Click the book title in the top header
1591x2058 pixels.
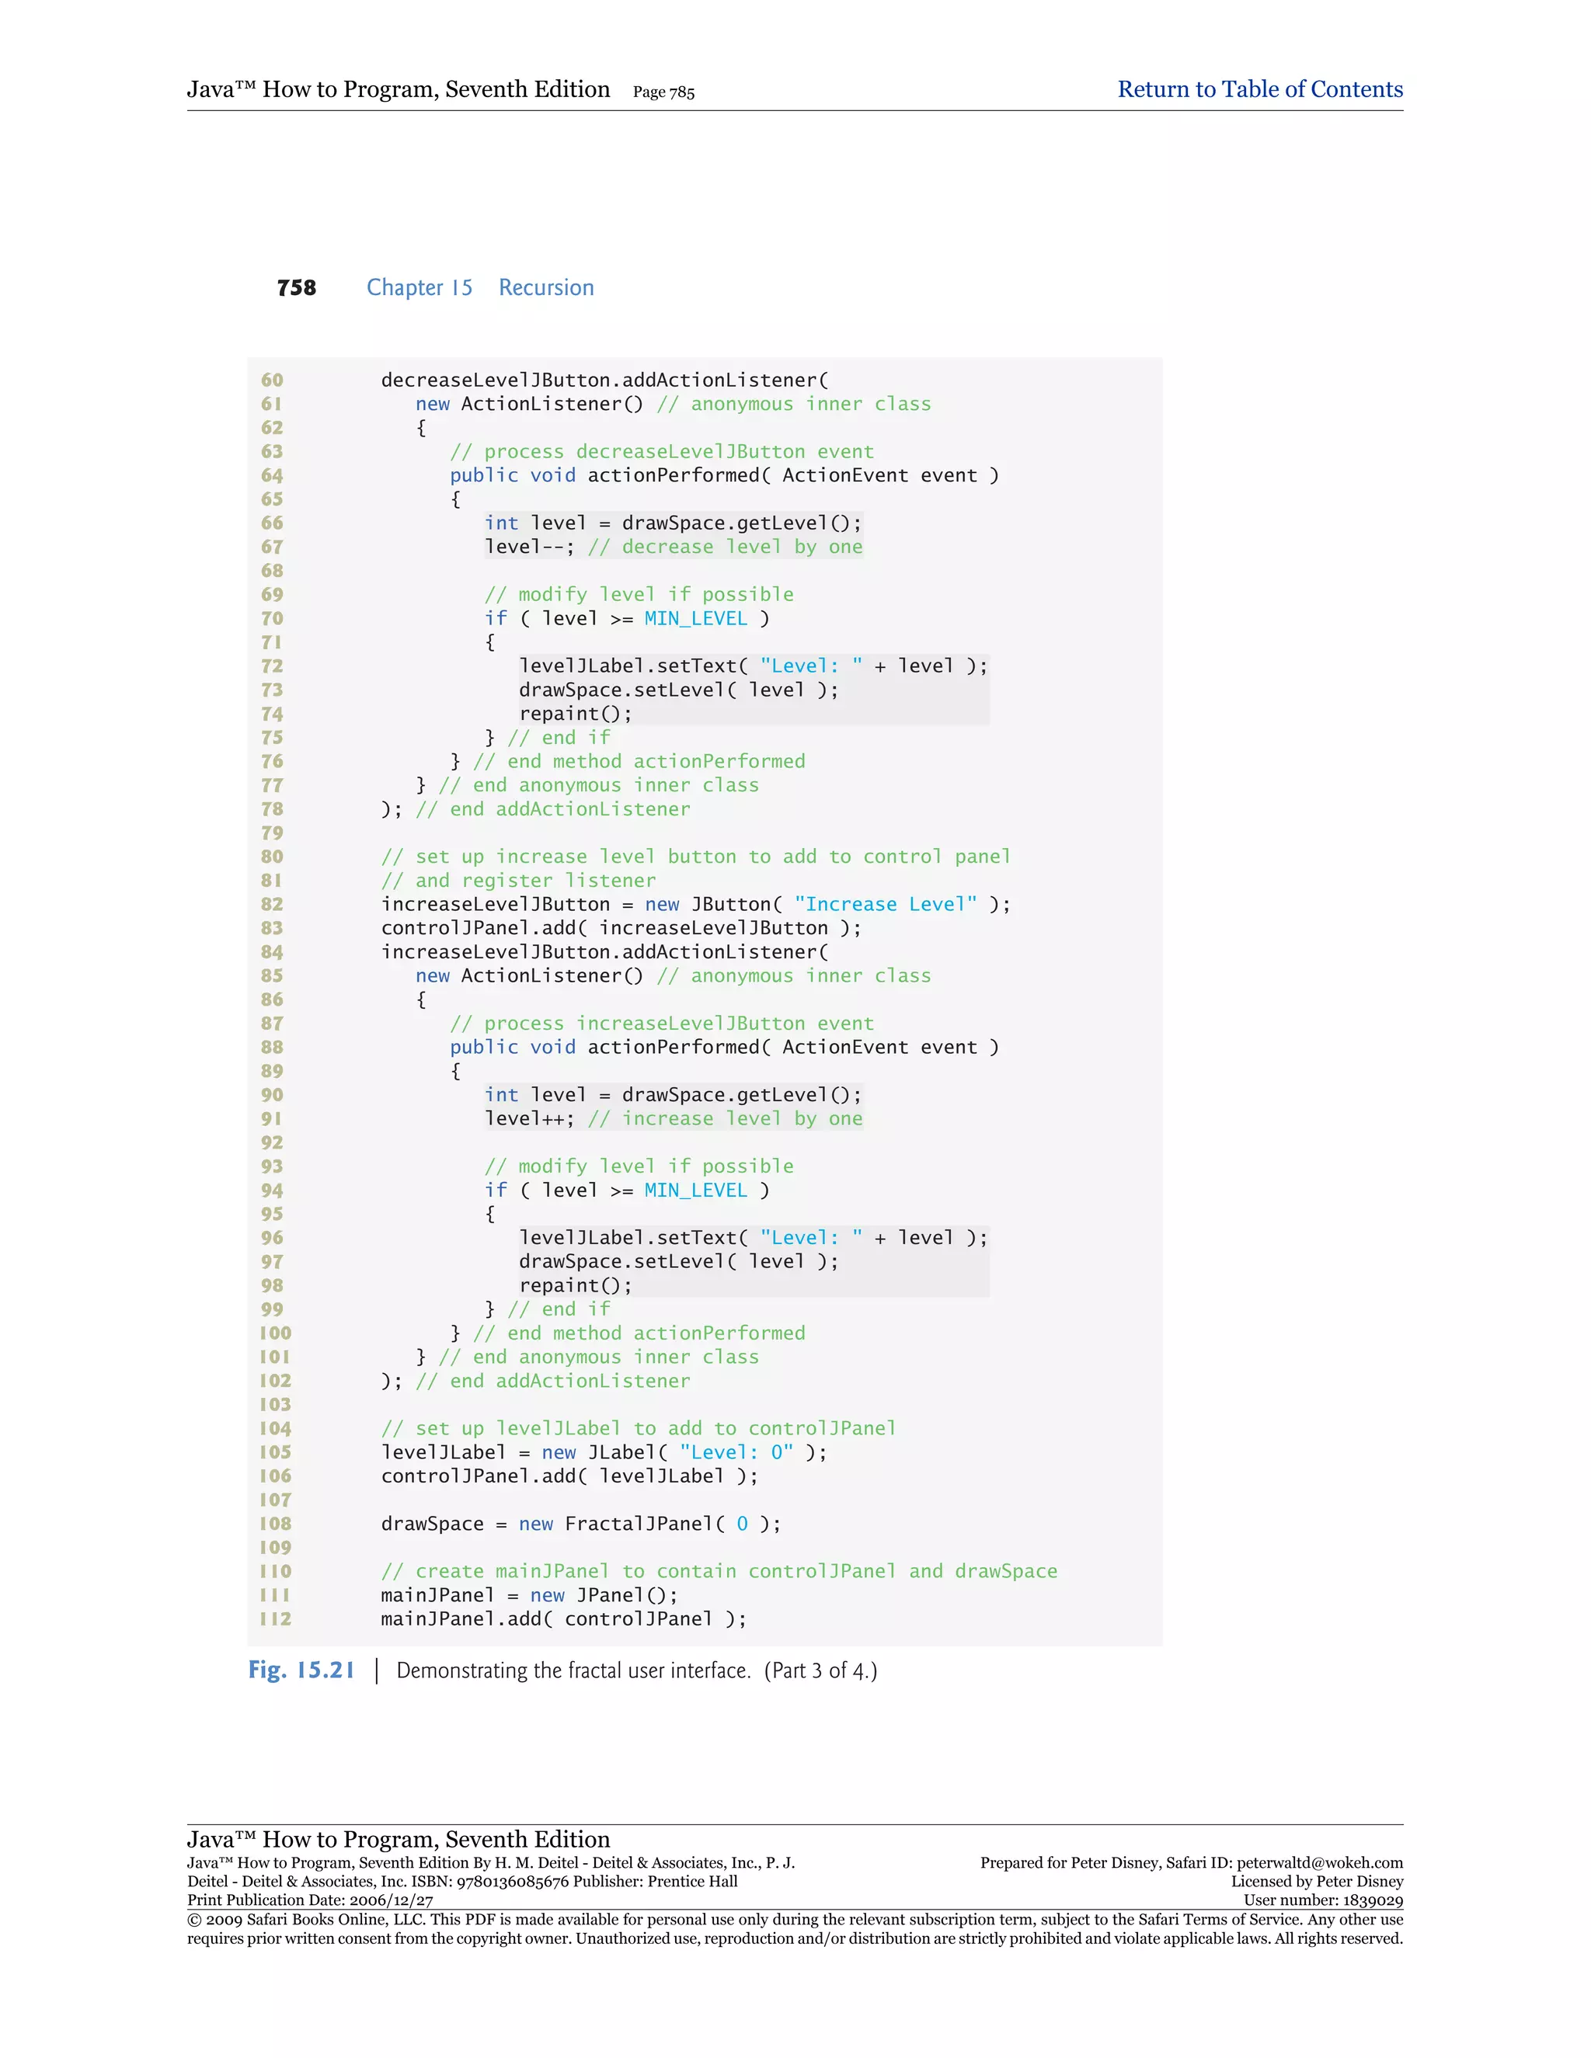(x=398, y=89)
